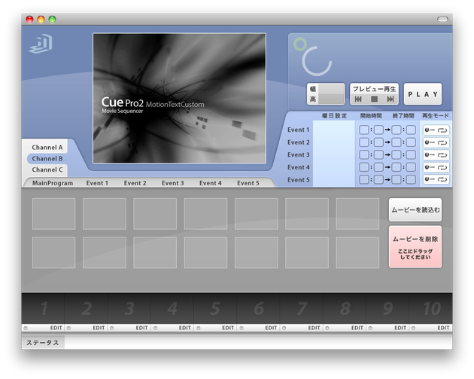474x379 pixels.
Task: Stop the preview playback
Action: [374, 99]
